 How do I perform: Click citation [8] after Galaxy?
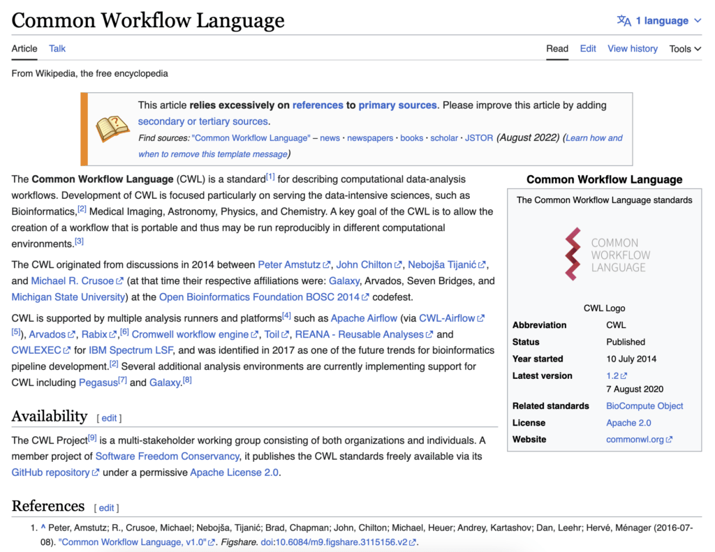click(x=187, y=380)
